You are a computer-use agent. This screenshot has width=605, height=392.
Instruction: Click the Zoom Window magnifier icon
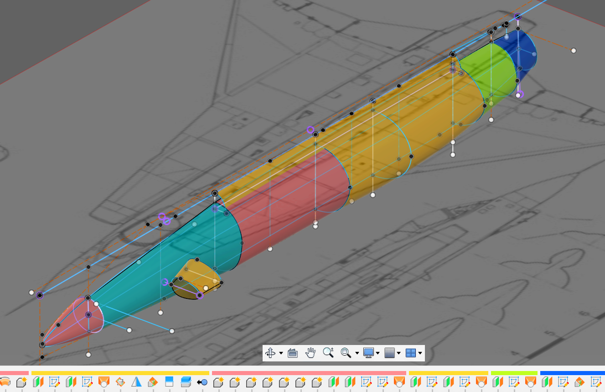tap(346, 353)
